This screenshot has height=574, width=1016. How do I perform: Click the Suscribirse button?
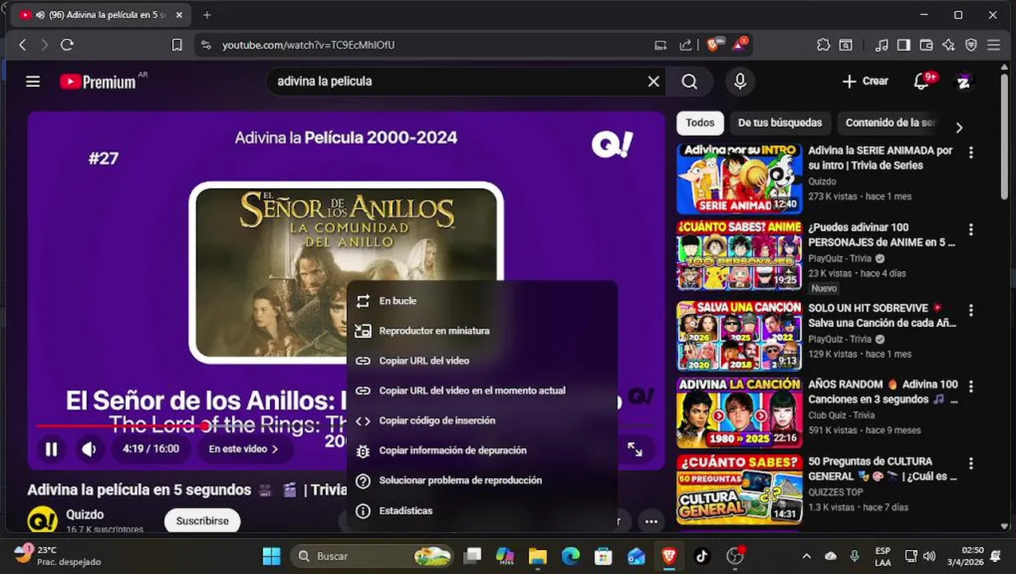tap(202, 521)
